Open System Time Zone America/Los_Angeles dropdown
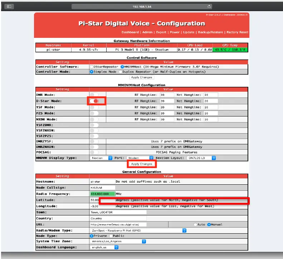The height and width of the screenshot is (259, 283). 118,241
